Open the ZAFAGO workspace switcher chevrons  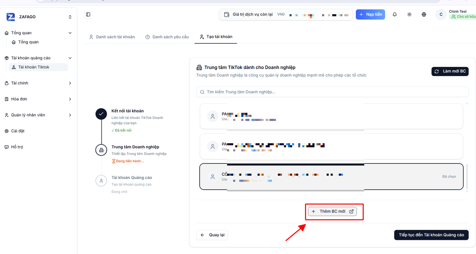70,17
